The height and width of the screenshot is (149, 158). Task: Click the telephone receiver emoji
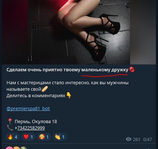[x=10, y=128]
